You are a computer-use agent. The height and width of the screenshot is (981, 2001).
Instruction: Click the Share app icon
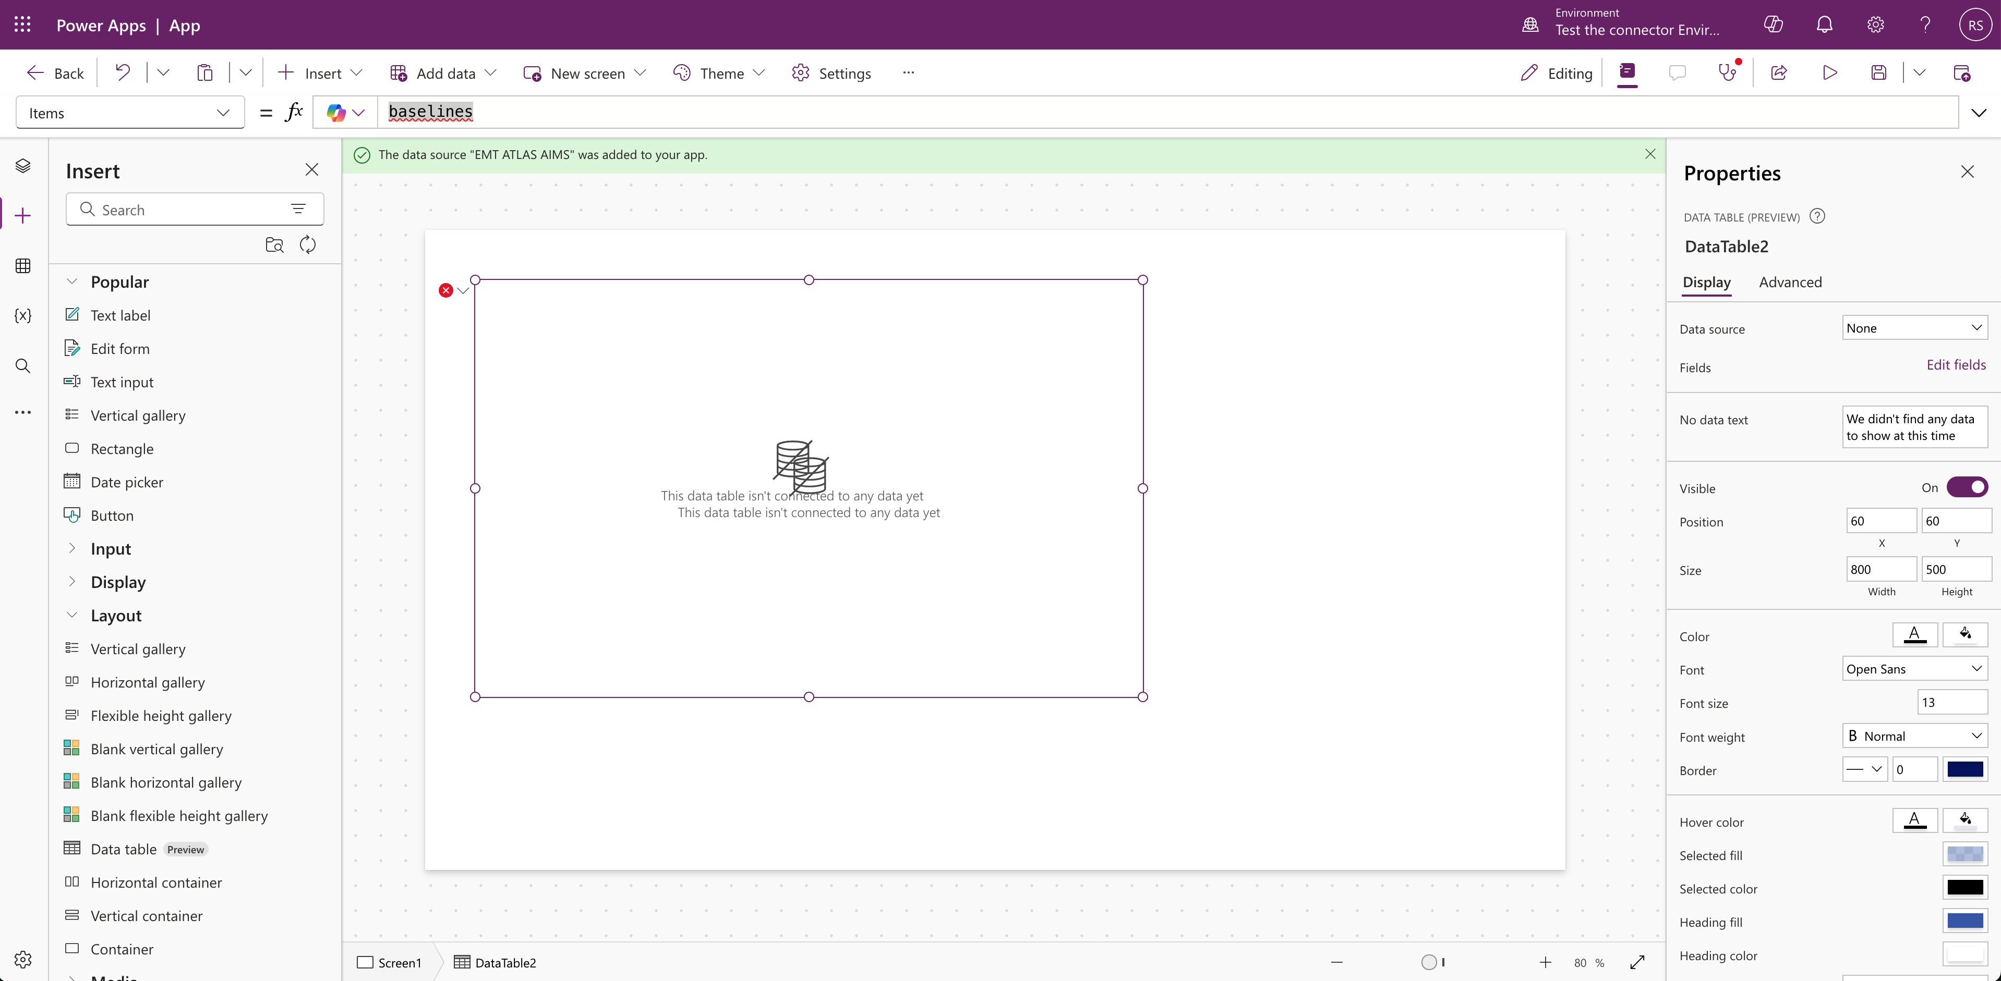1779,73
